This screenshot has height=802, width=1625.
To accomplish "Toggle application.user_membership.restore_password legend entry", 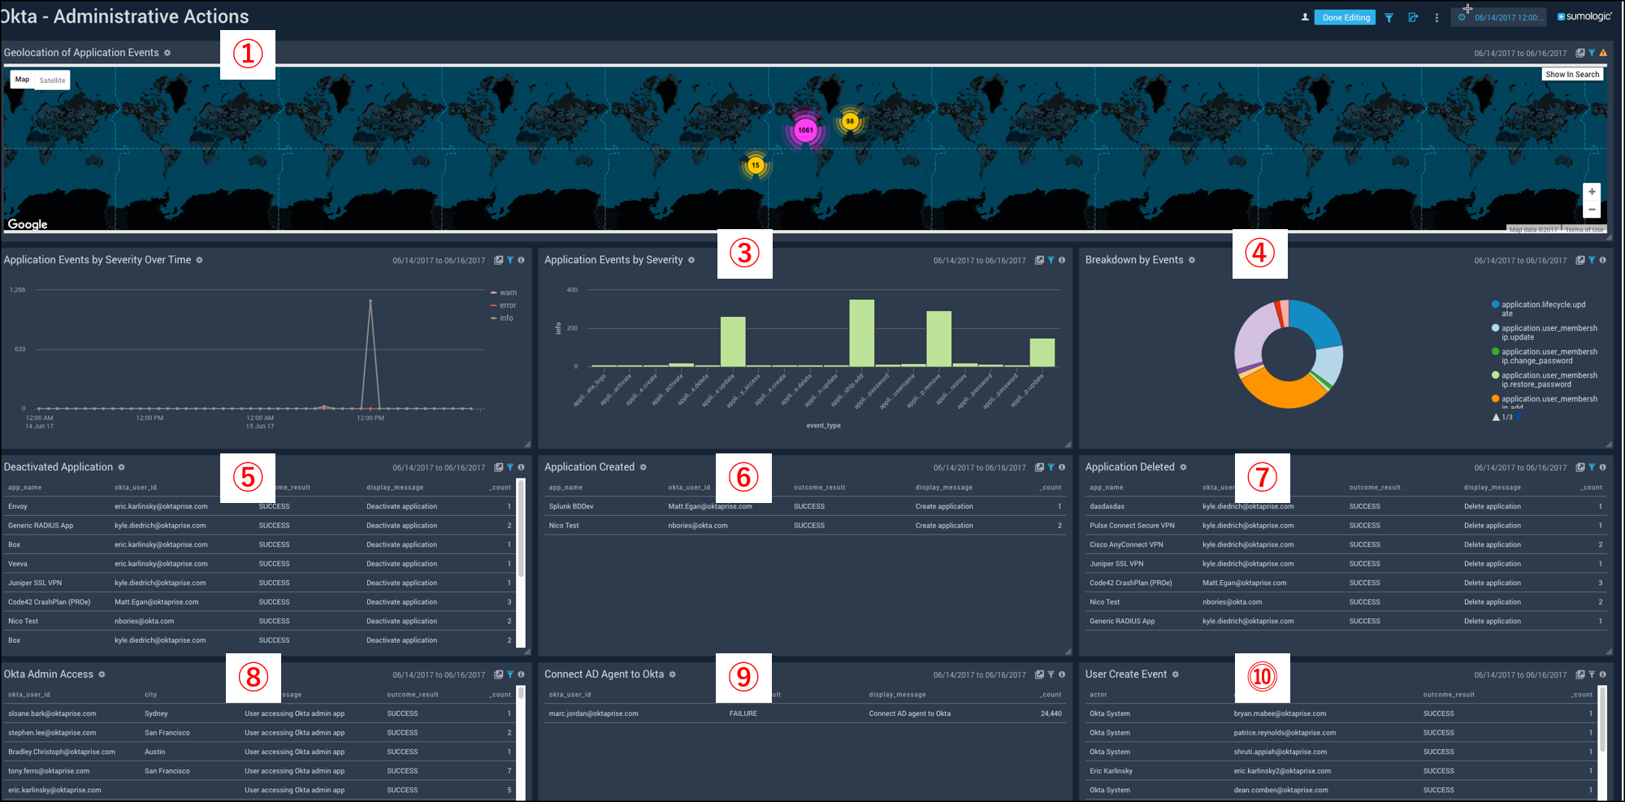I will [x=1545, y=379].
